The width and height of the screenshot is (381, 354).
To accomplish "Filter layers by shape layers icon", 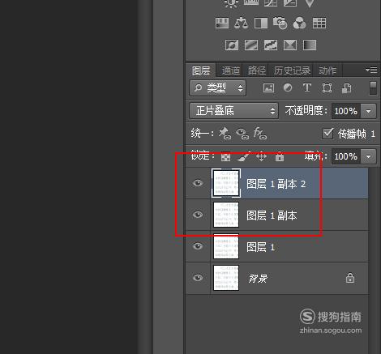I will [x=327, y=88].
